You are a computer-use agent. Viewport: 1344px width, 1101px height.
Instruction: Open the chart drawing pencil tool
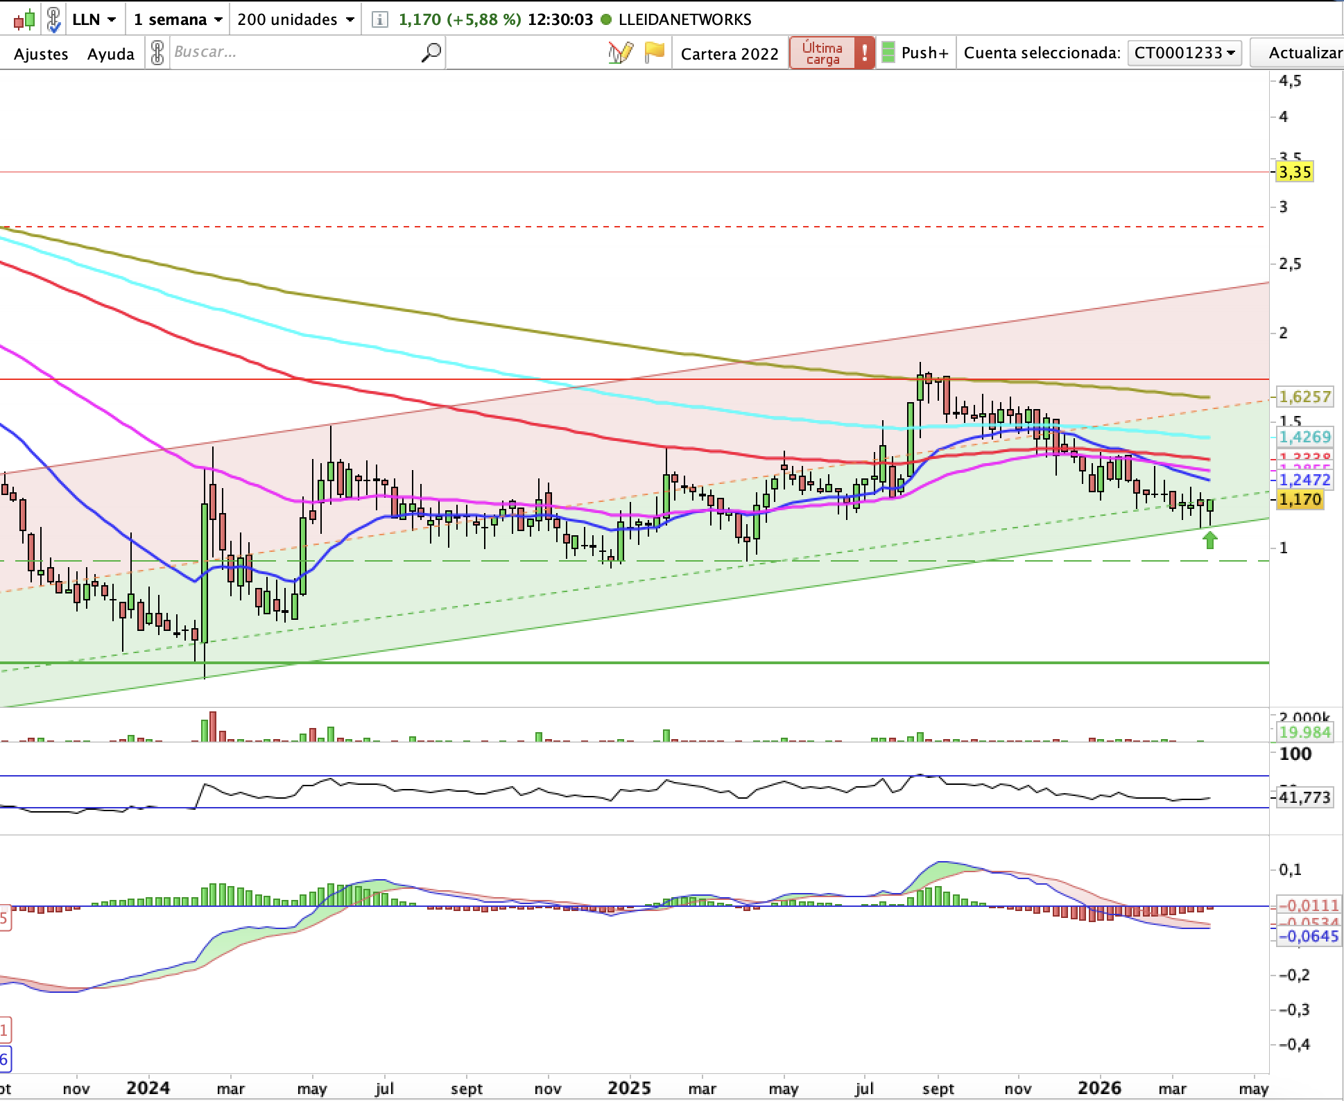(620, 53)
